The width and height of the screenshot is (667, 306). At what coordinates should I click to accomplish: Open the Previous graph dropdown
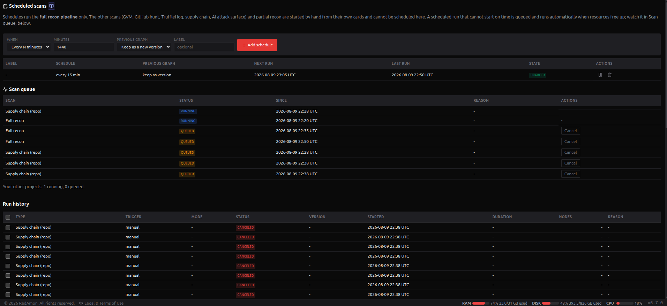coord(144,47)
